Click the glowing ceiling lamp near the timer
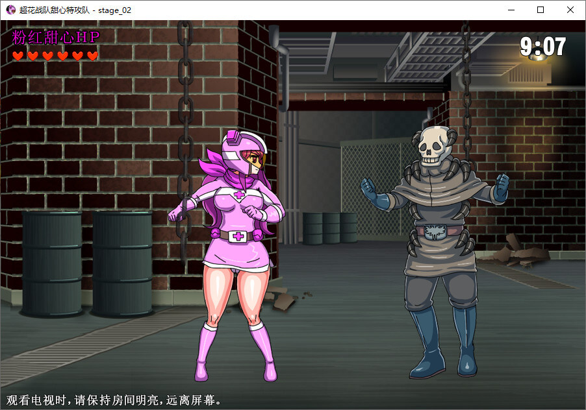Image resolution: width=586 pixels, height=410 pixels. pyautogui.click(x=537, y=57)
